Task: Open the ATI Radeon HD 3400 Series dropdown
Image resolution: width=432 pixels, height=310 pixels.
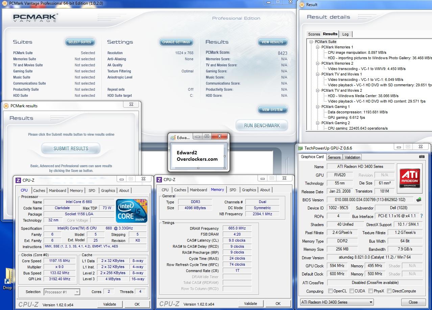Action: click(x=337, y=302)
